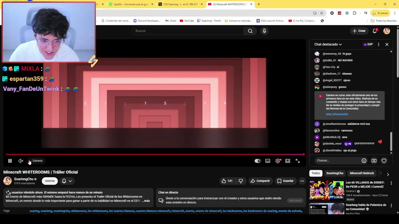Open the Soarinng - Twitch bookmark
The width and height of the screenshot is (399, 224).
[x=209, y=21]
